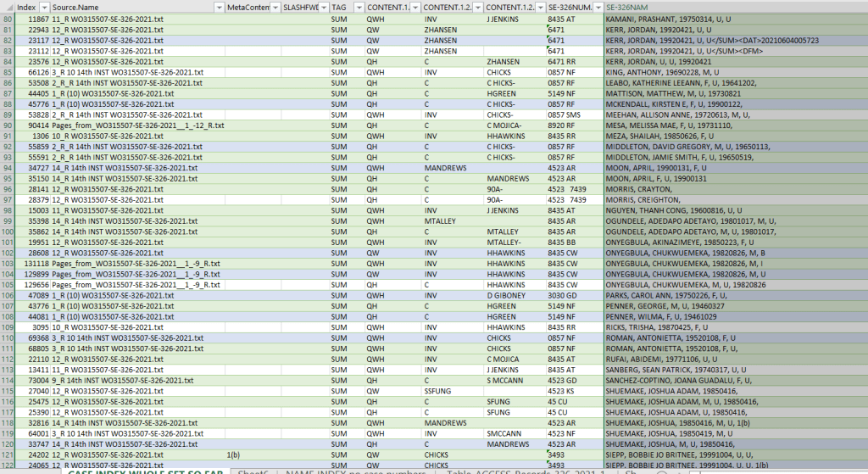
Task: Open the Source.Name filter dropdown arrow
Action: (218, 7)
